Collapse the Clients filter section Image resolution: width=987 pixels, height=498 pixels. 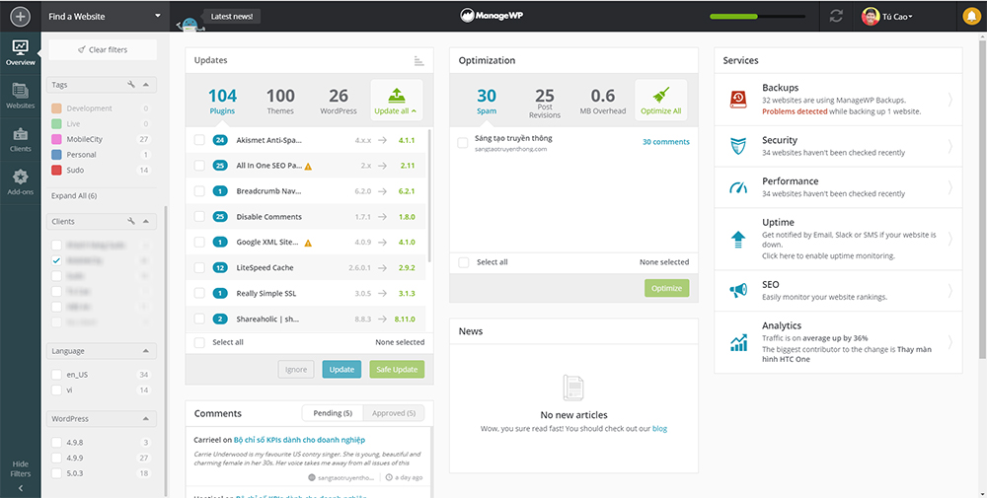145,221
